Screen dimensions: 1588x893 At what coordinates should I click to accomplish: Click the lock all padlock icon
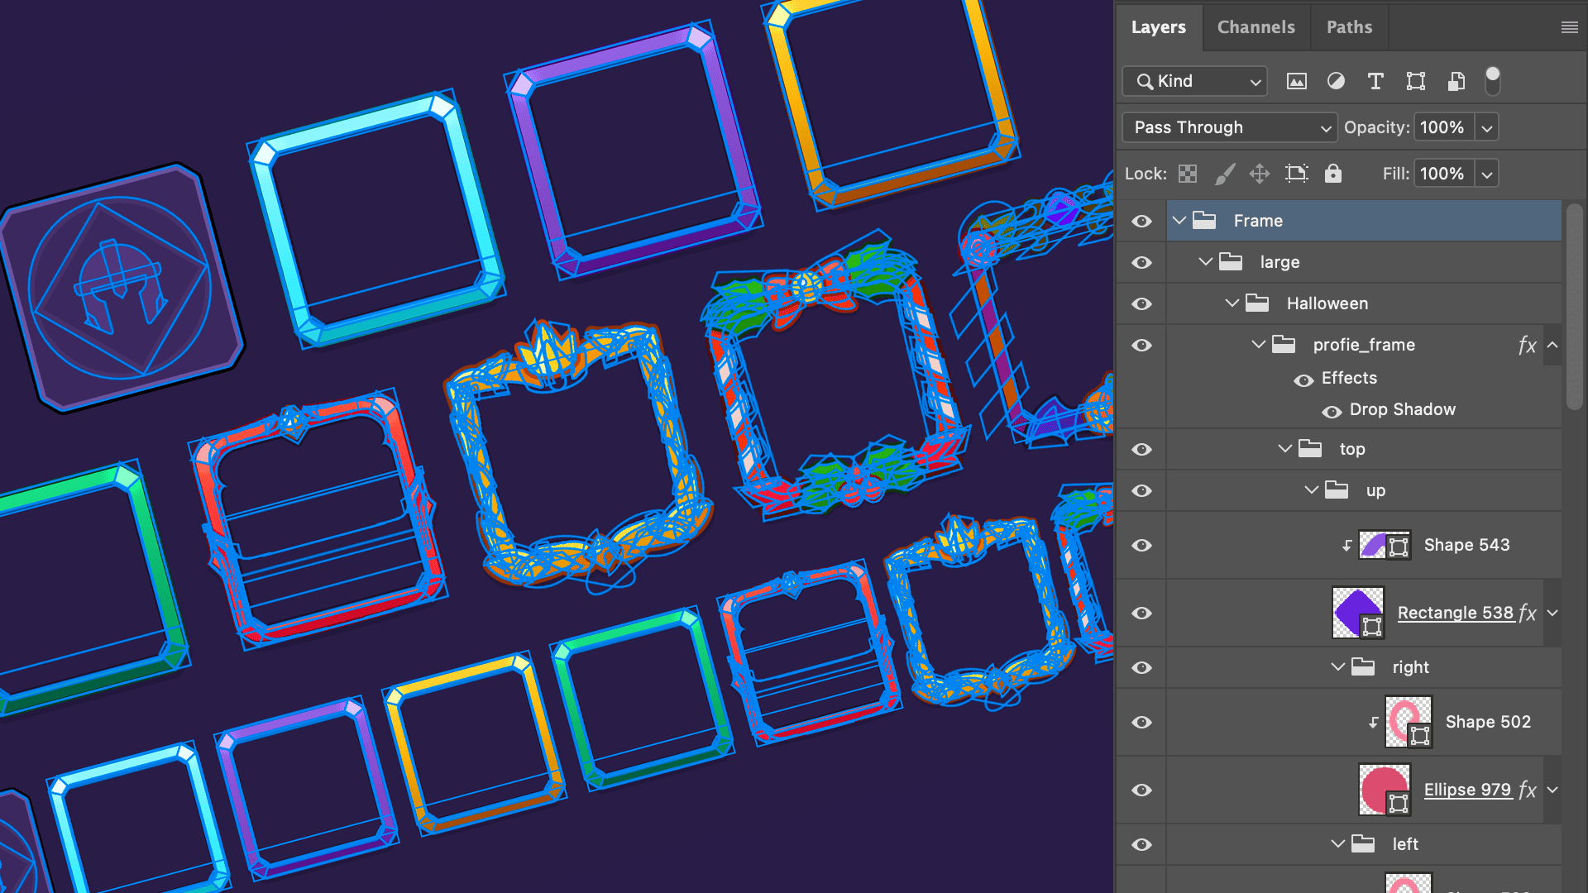1332,174
